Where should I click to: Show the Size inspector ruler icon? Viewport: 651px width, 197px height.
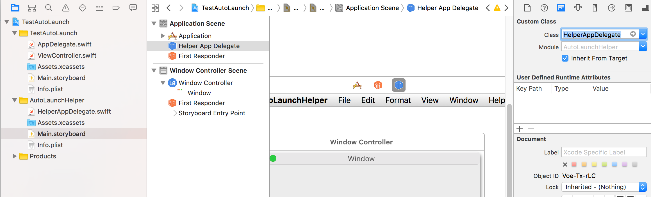[x=595, y=8]
